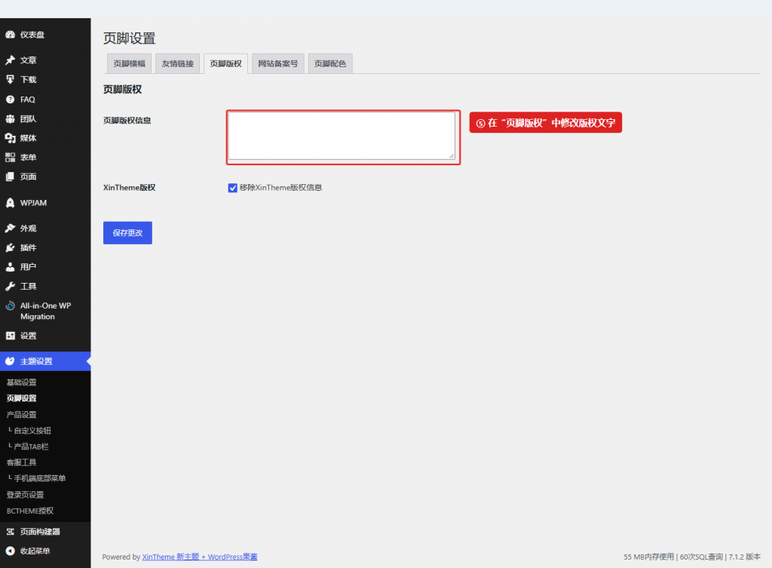Image resolution: width=772 pixels, height=568 pixels.
Task: Open 登录页设置 submenu item
Action: [x=25, y=495]
